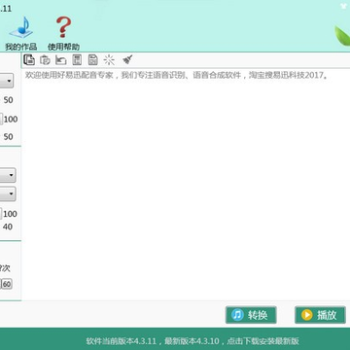
Task: Open 我的作品 (My Works) music note icon
Action: pos(21,33)
